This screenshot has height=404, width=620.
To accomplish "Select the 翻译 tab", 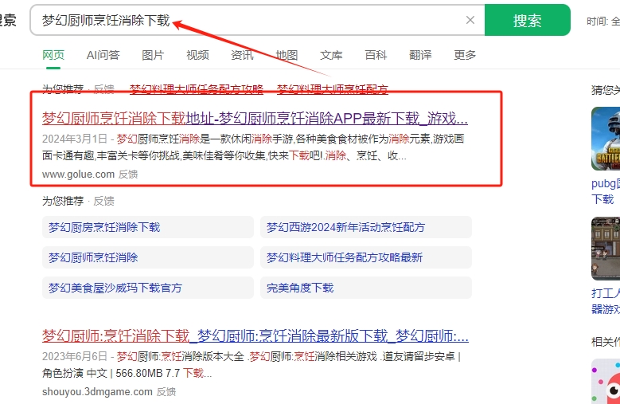I will pos(420,55).
